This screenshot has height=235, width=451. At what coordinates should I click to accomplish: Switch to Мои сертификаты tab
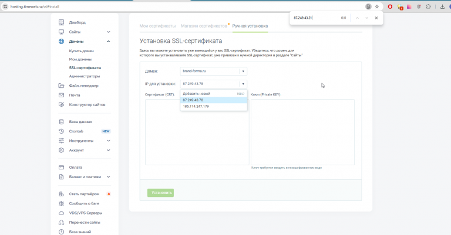point(157,26)
